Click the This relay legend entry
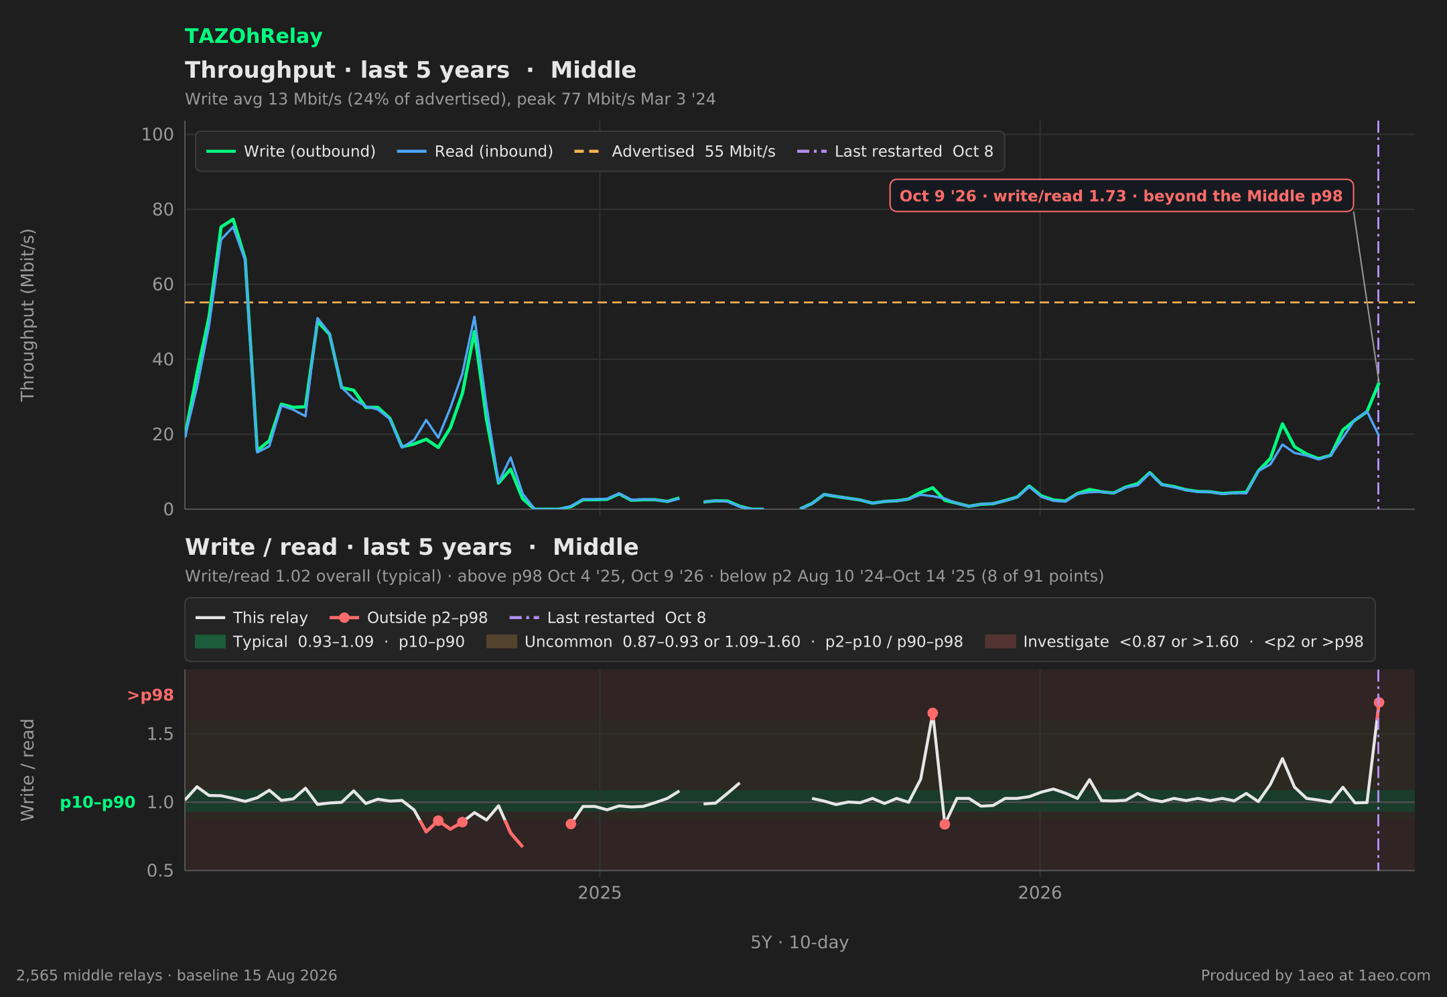Viewport: 1447px width, 997px height. coord(252,618)
